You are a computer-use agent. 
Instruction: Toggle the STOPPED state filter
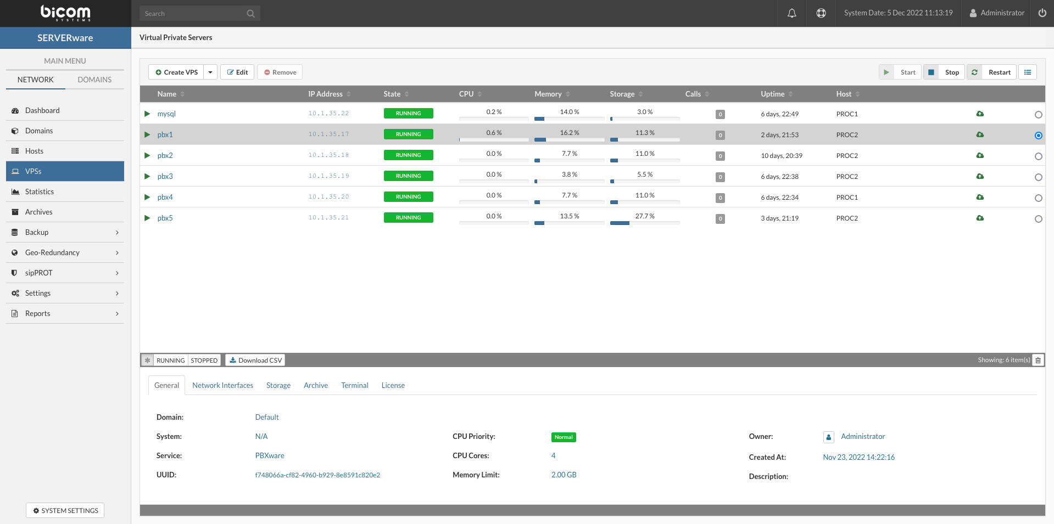pos(204,360)
